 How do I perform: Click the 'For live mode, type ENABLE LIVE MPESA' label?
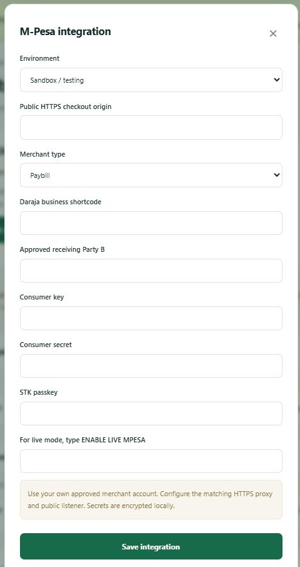pyautogui.click(x=82, y=440)
